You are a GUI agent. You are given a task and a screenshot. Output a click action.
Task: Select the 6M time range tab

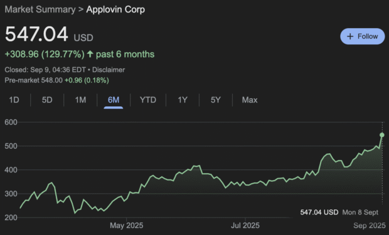pos(114,100)
